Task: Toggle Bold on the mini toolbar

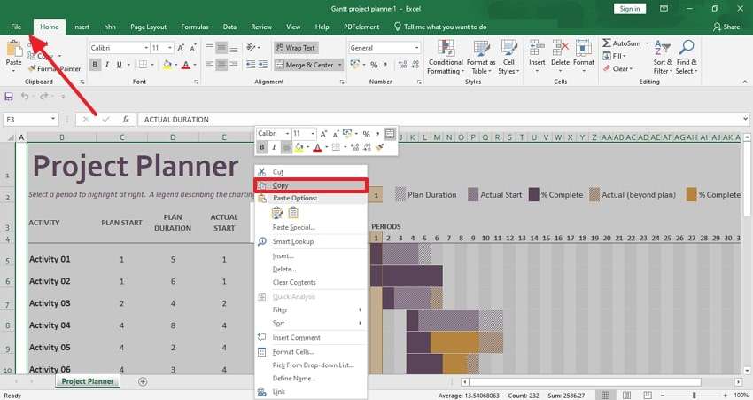Action: [x=261, y=147]
